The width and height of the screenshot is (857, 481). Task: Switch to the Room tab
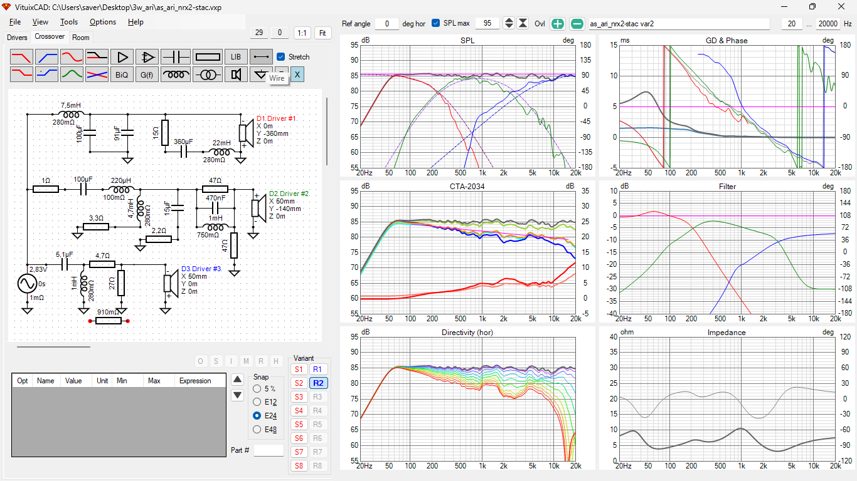pyautogui.click(x=81, y=38)
